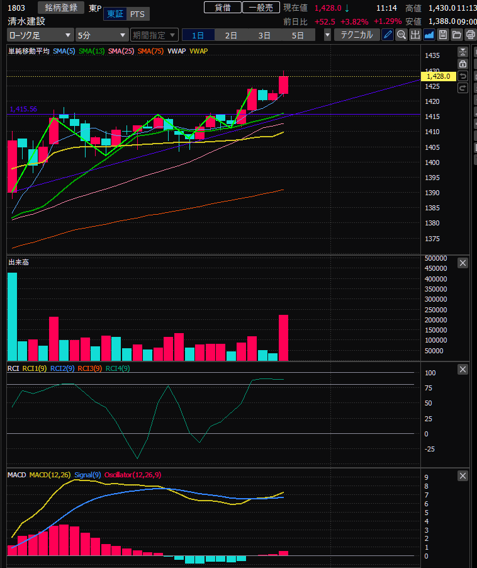Image resolution: width=477 pixels, height=568 pixels.
Task: Click the undo arrow icon
Action: tap(463, 76)
